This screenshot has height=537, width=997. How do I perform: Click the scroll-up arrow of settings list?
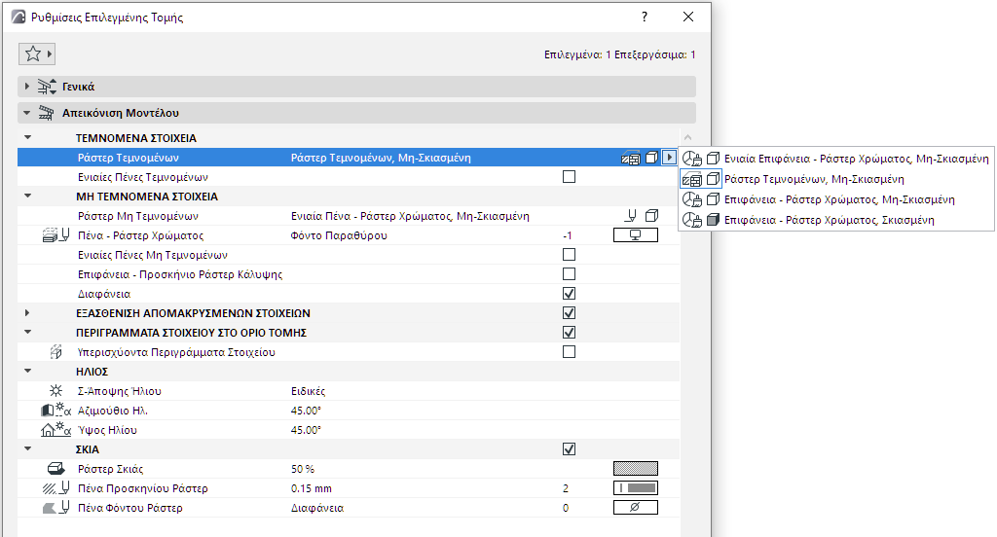pyautogui.click(x=687, y=137)
